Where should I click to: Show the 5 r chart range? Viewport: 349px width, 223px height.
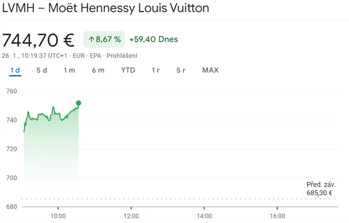point(181,70)
